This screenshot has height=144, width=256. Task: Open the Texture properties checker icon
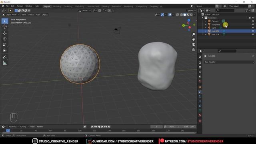pyautogui.click(x=200, y=121)
